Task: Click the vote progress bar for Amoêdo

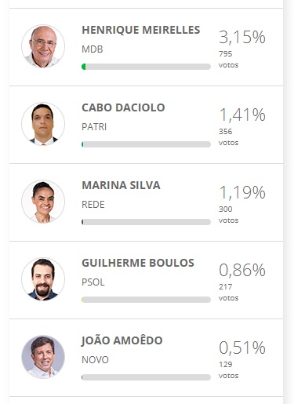Action: click(x=146, y=377)
